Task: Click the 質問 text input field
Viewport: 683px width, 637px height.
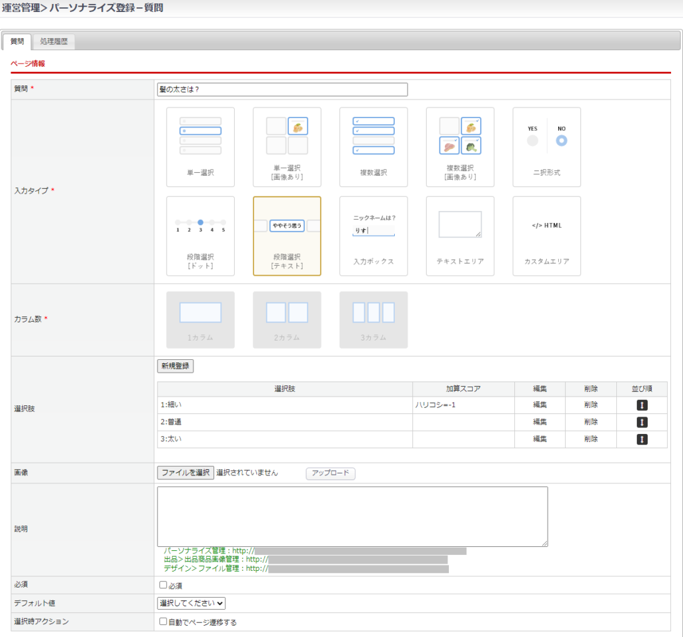Action: click(282, 89)
